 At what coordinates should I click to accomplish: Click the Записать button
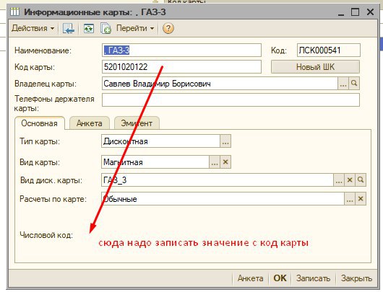pyautogui.click(x=313, y=278)
